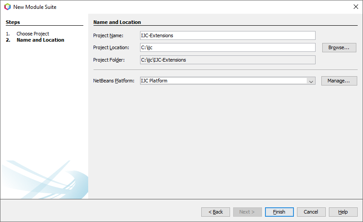Cancel the wizard

tap(311, 212)
